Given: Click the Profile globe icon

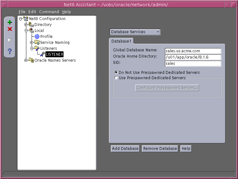Looking at the screenshot, I should (37, 36).
